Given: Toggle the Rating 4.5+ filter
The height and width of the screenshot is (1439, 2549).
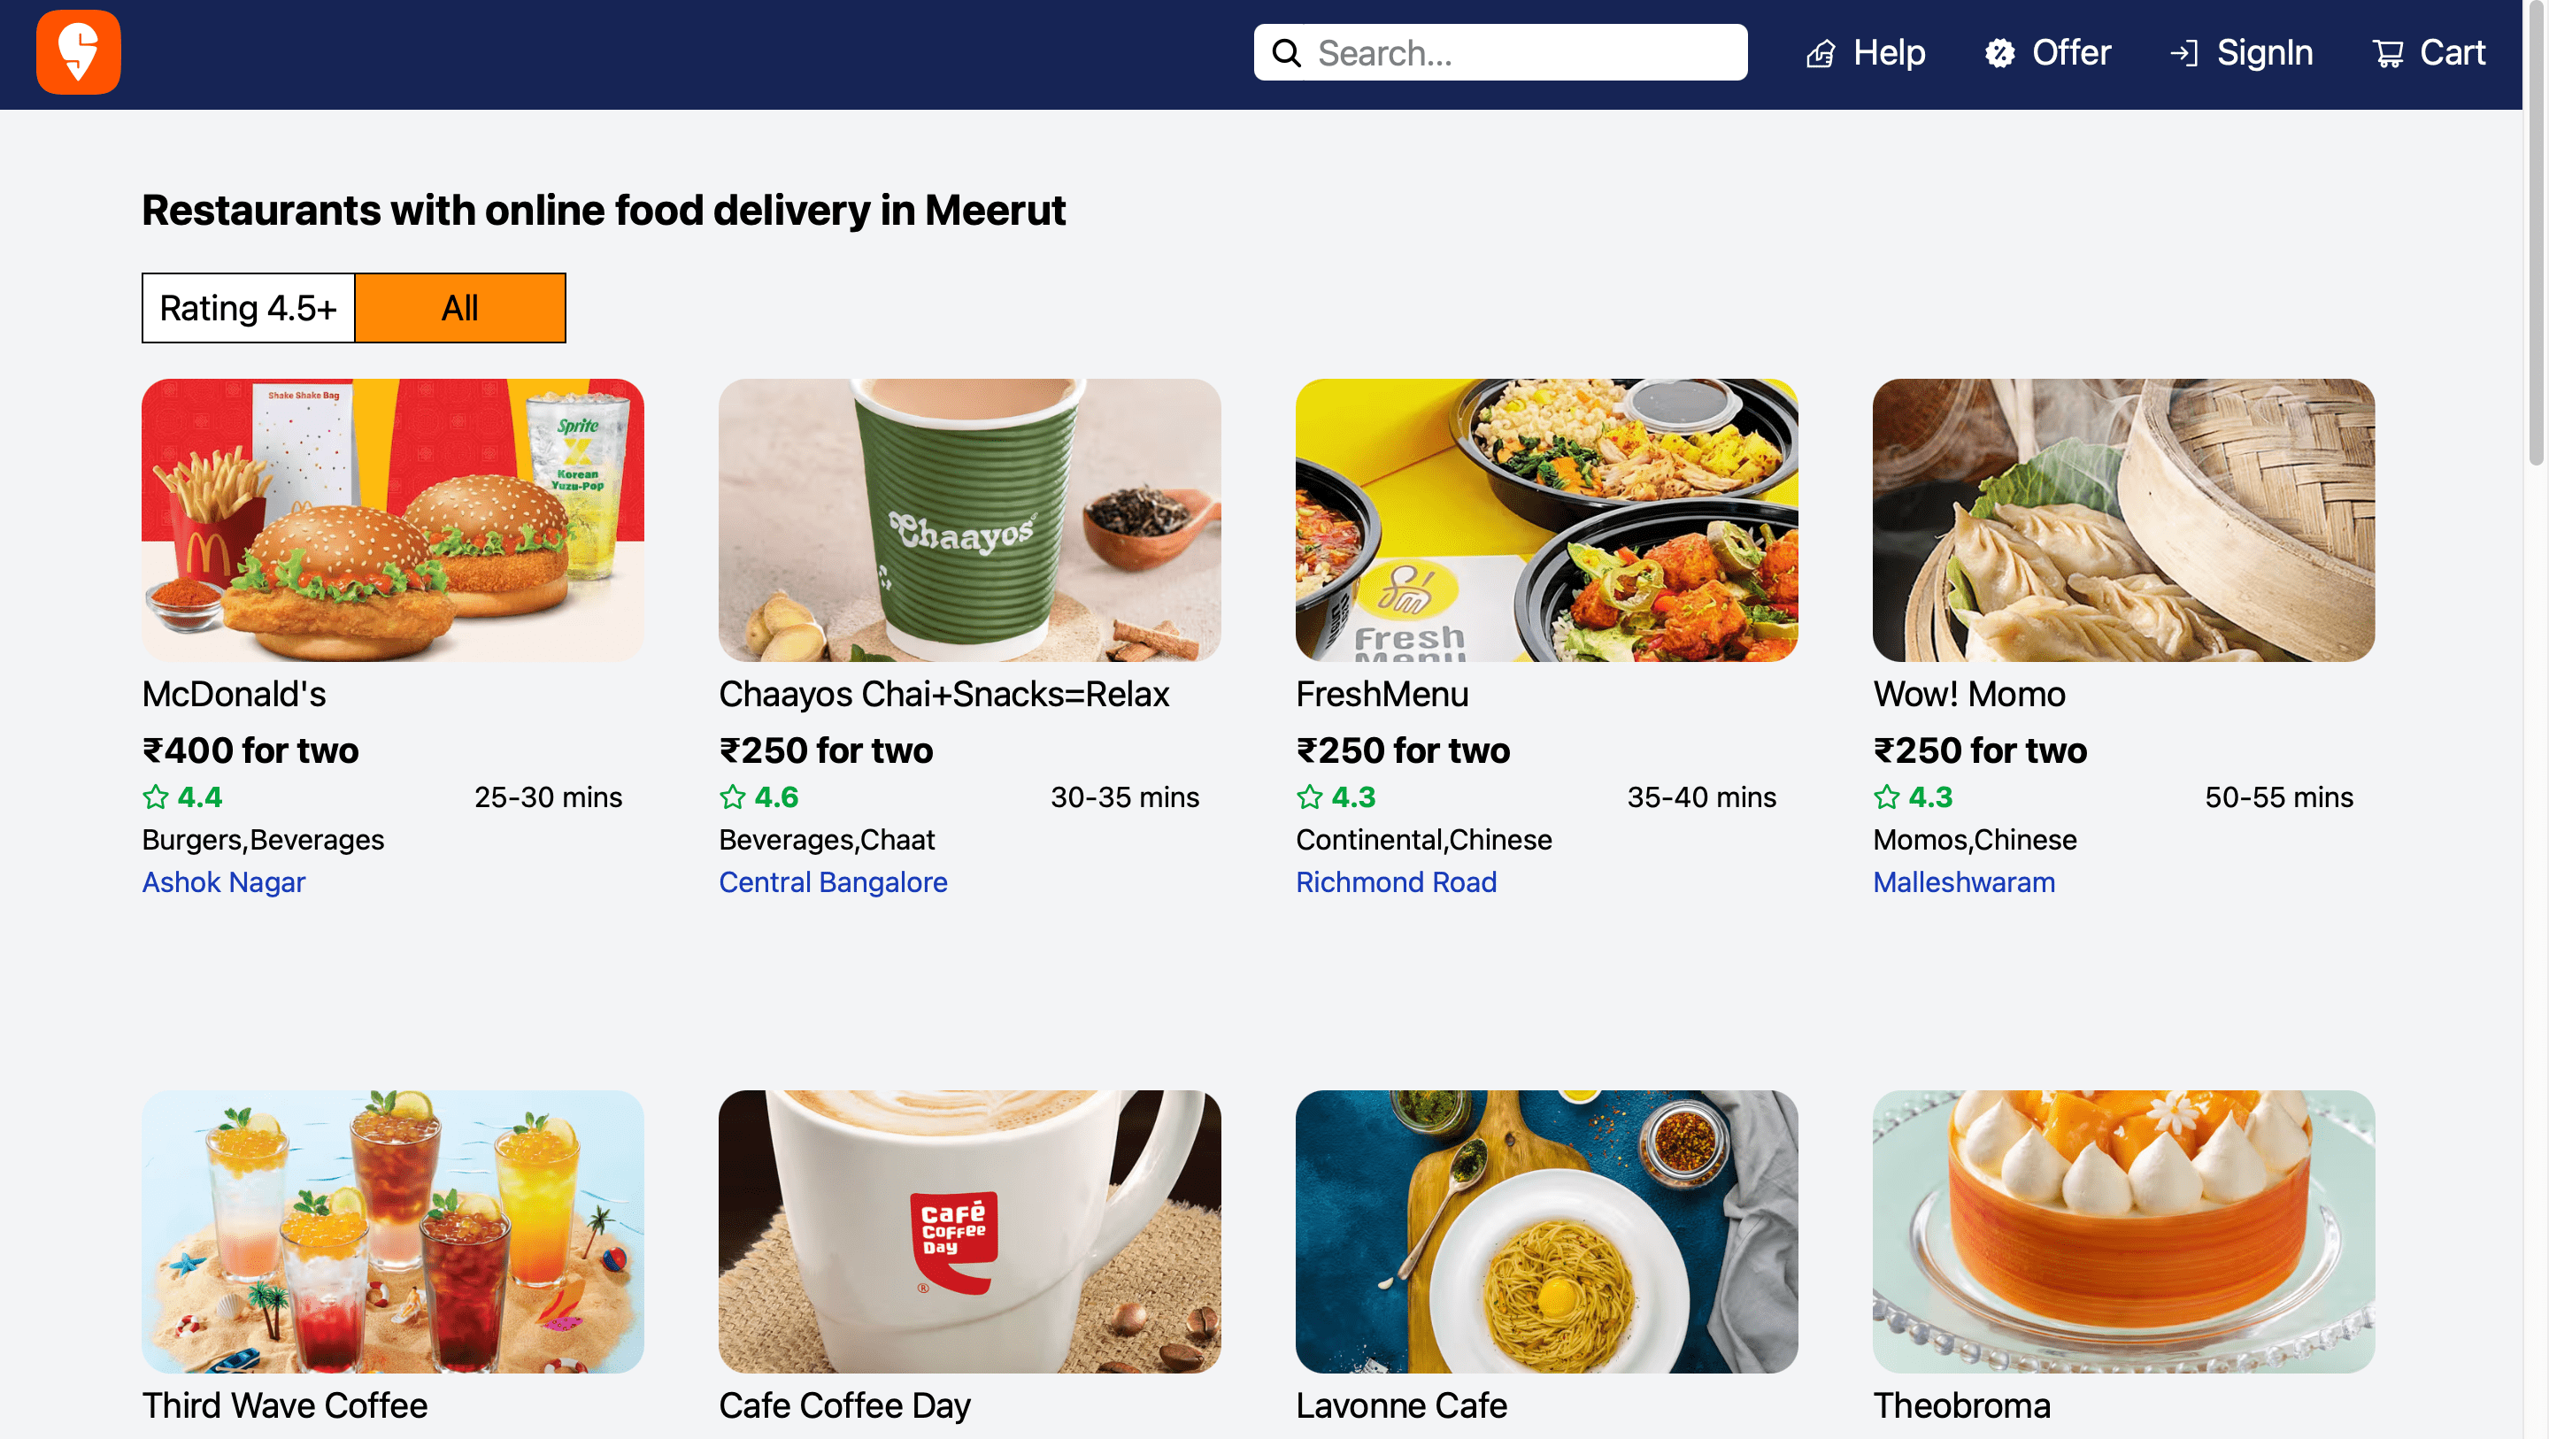Looking at the screenshot, I should point(249,308).
